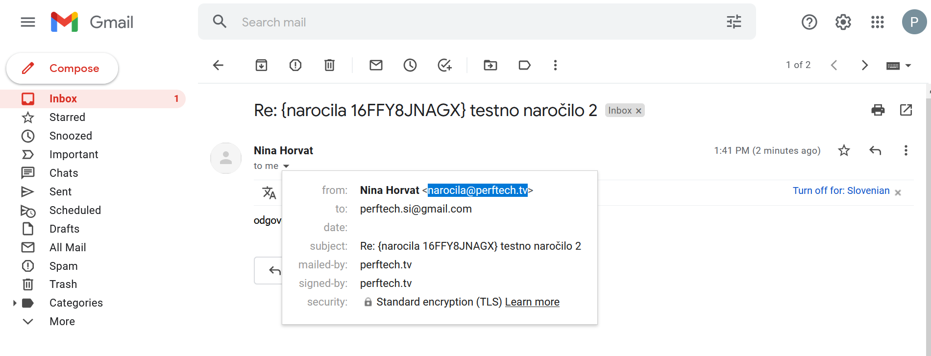Go to older email arrow
The image size is (931, 356).
(865, 65)
